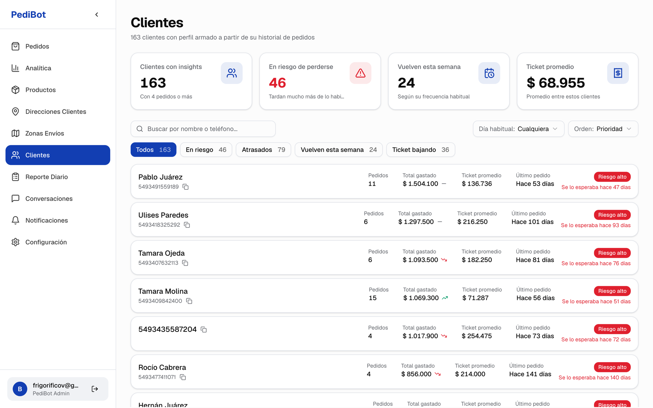Image resolution: width=653 pixels, height=408 pixels.
Task: Copy Rocío Cabrera's phone number
Action: (x=183, y=377)
